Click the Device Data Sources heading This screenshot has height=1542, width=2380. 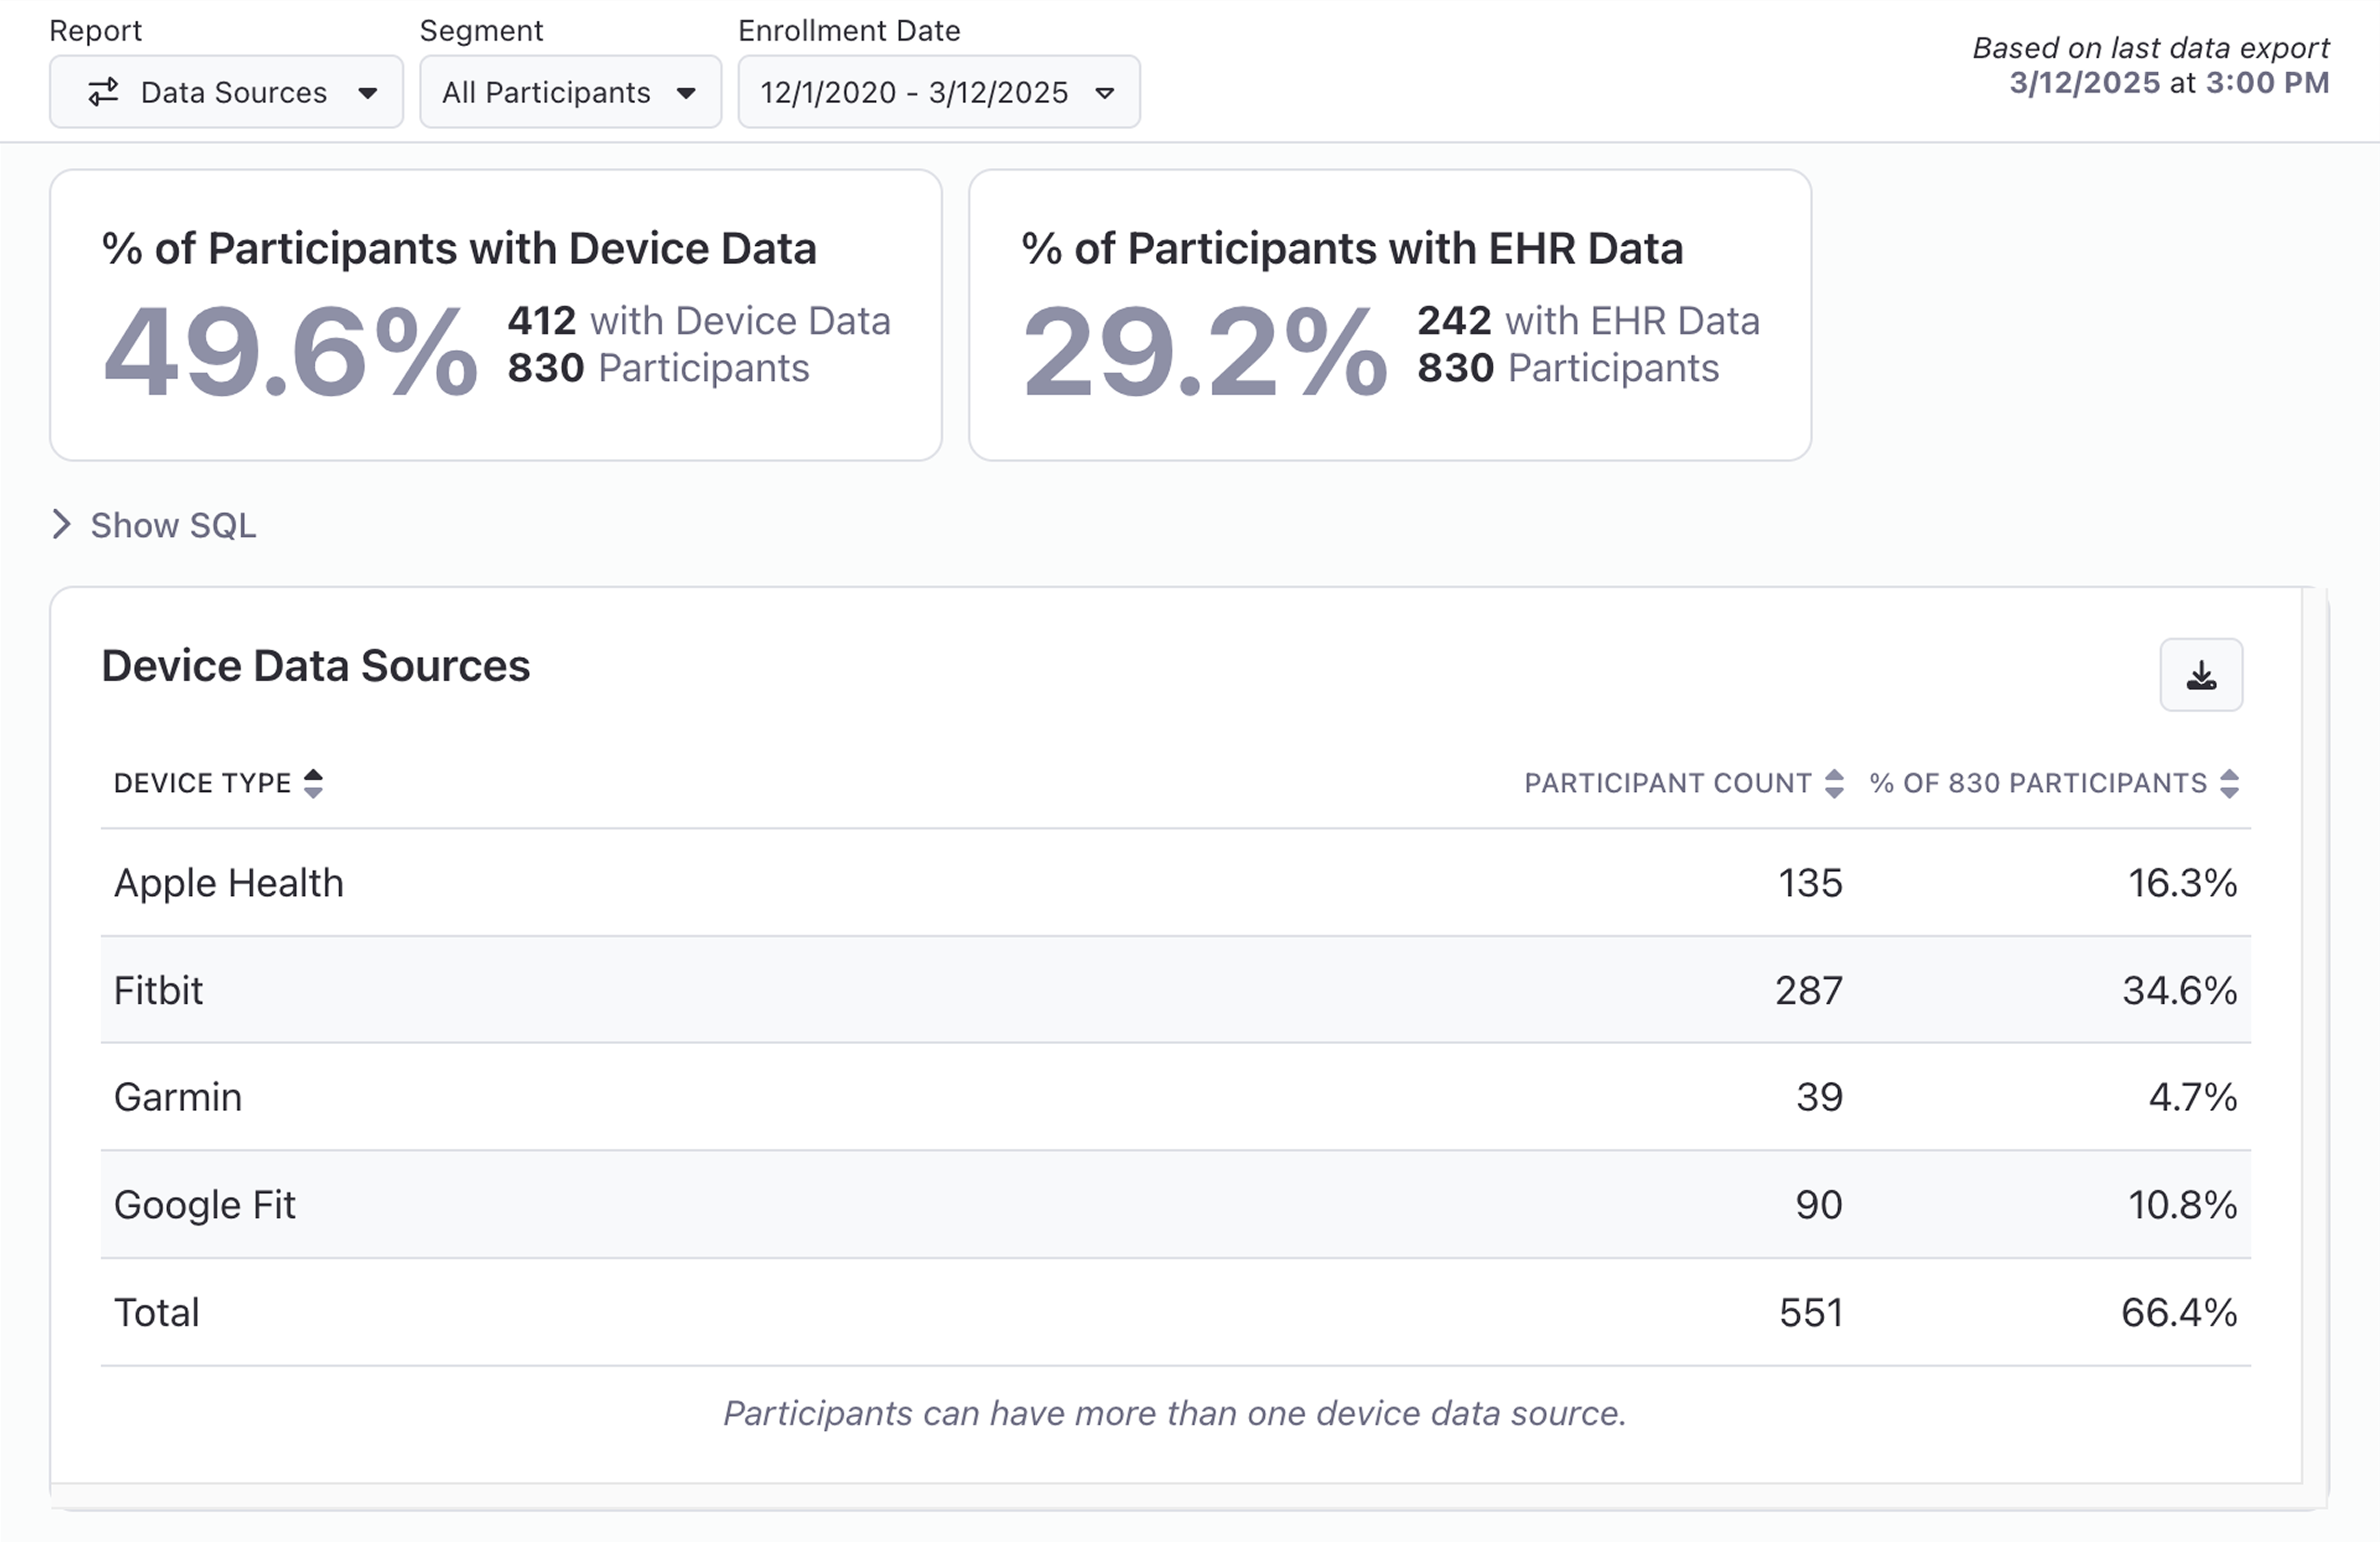[316, 666]
